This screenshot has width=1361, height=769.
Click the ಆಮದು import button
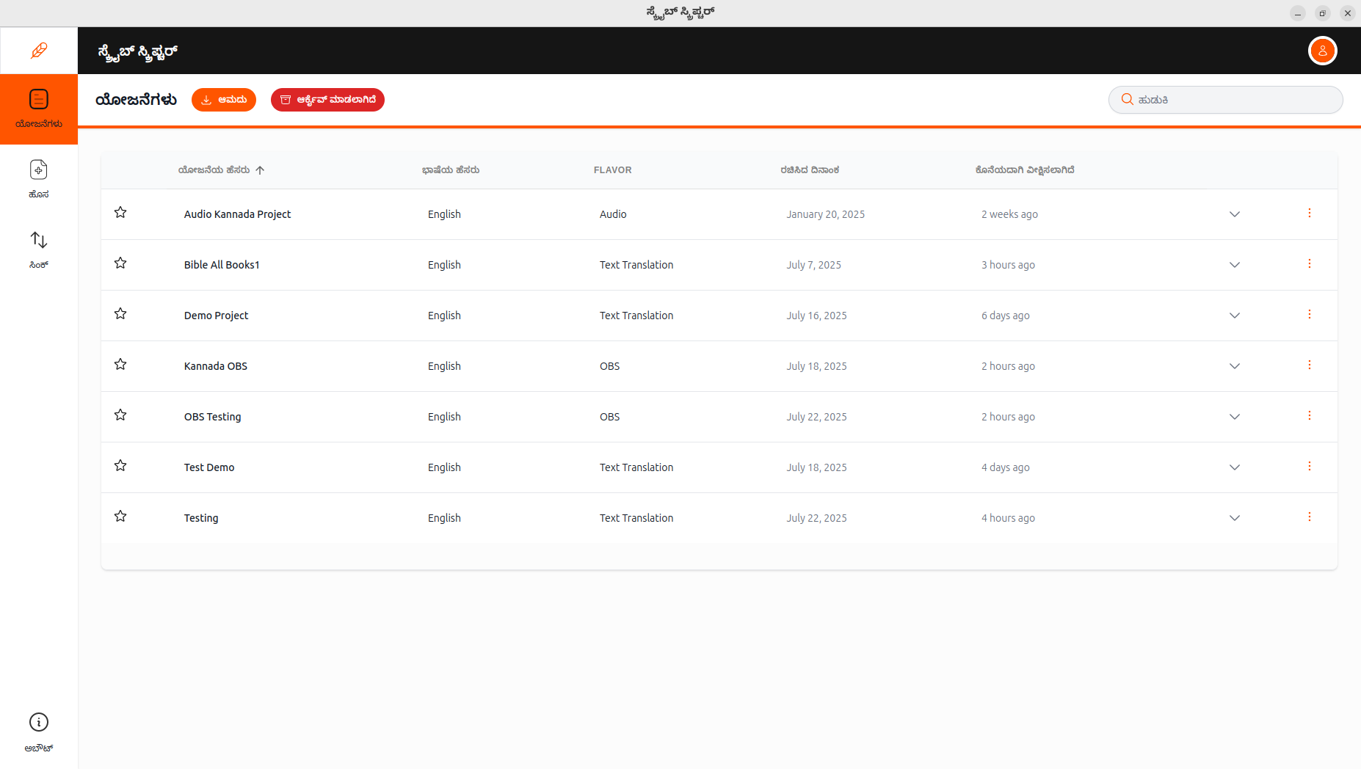coord(224,99)
